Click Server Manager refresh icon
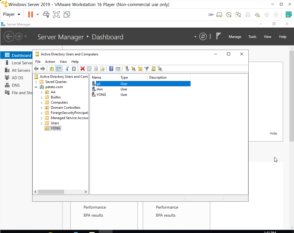This screenshot has height=233, width=294. click(203, 36)
